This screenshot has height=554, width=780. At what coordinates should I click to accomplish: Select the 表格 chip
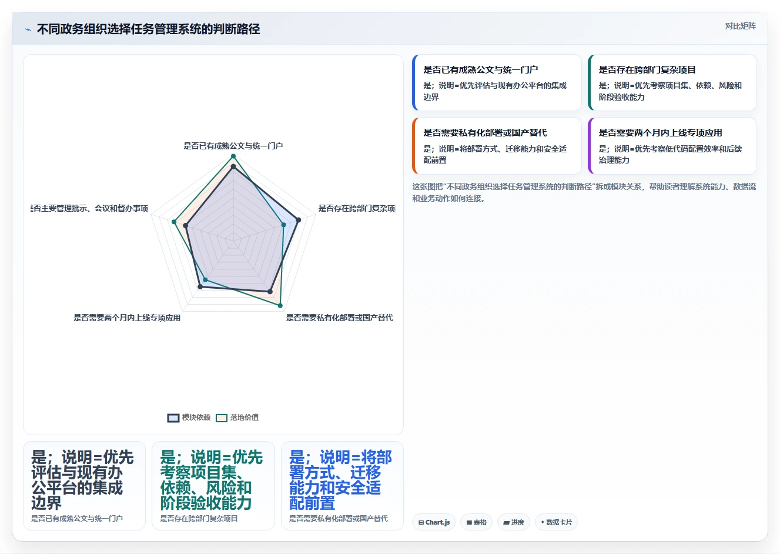476,522
